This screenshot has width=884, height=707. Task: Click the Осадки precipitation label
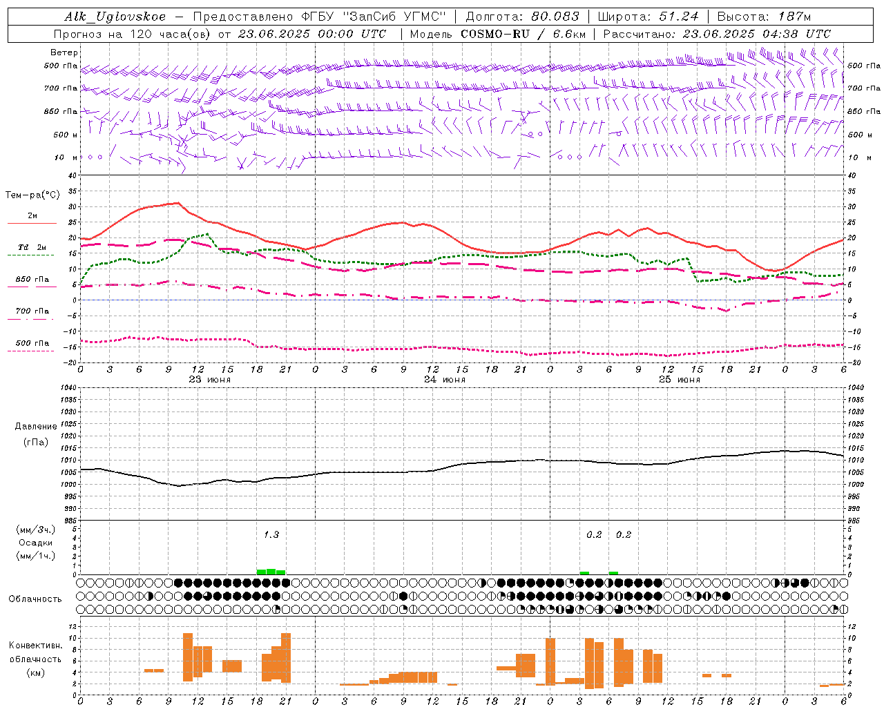point(35,543)
